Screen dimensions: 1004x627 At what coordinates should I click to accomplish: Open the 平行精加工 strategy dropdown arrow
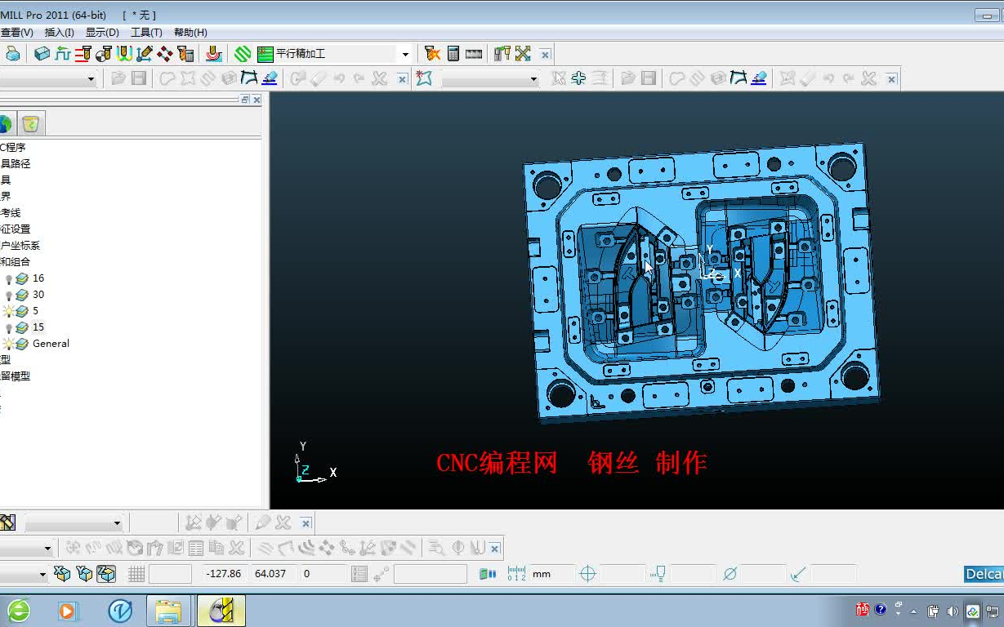[405, 55]
